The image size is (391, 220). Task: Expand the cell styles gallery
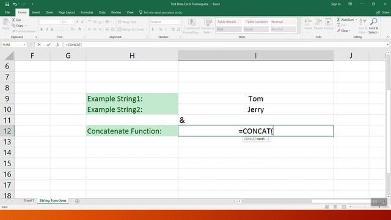coord(299,31)
